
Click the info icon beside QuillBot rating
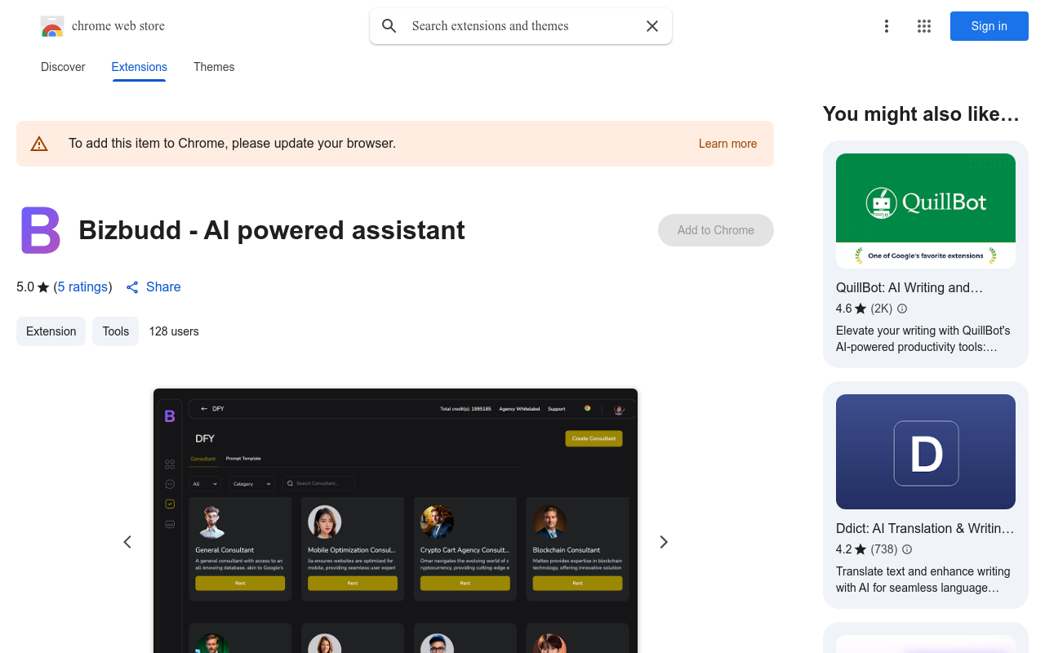point(902,309)
